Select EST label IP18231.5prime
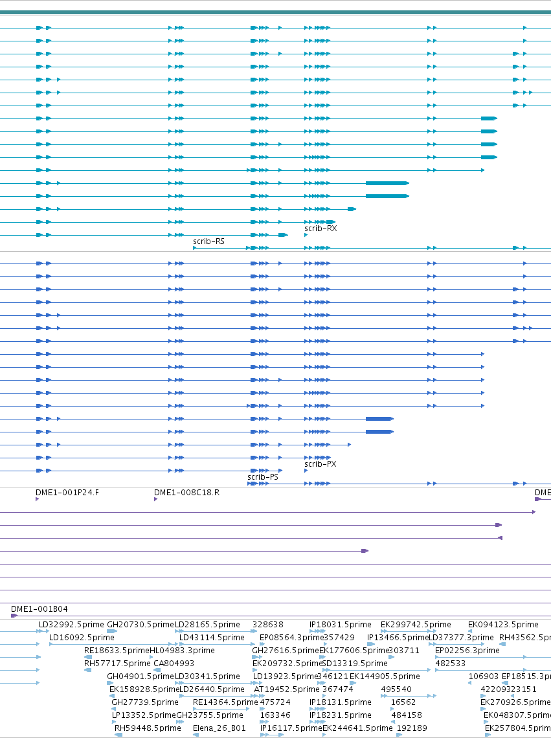This screenshot has height=738, width=551. [341, 715]
